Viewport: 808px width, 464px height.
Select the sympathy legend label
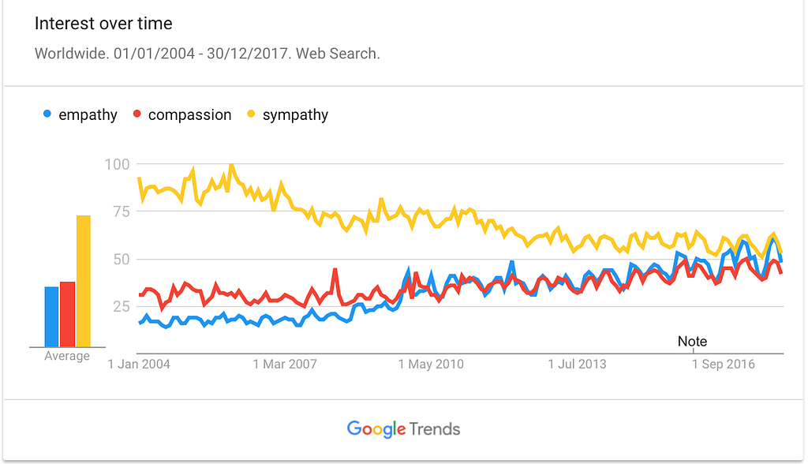(x=295, y=115)
